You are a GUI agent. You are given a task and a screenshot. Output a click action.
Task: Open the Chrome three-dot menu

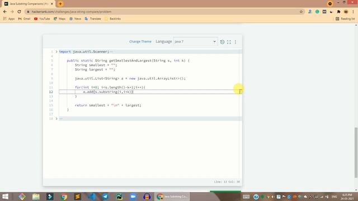point(353,12)
